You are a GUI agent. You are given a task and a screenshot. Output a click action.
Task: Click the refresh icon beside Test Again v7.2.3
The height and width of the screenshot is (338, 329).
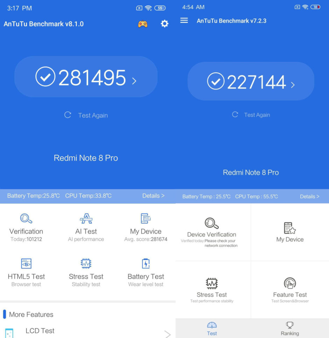point(235,114)
